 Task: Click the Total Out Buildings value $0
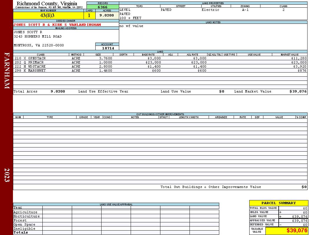(304, 187)
